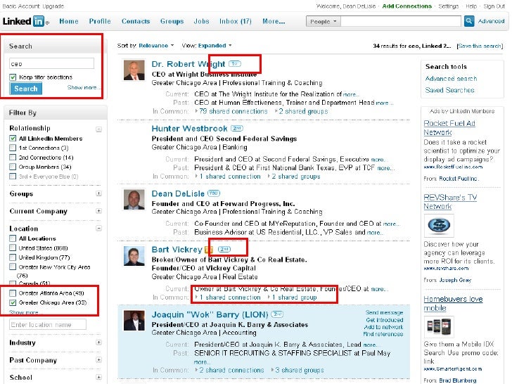Click the 1st degree badge beside Dr. Robert Wright

pos(234,64)
